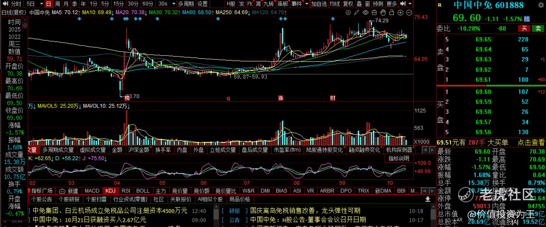Click the red 买 buy button
546x227 pixels.
pyautogui.click(x=524, y=28)
